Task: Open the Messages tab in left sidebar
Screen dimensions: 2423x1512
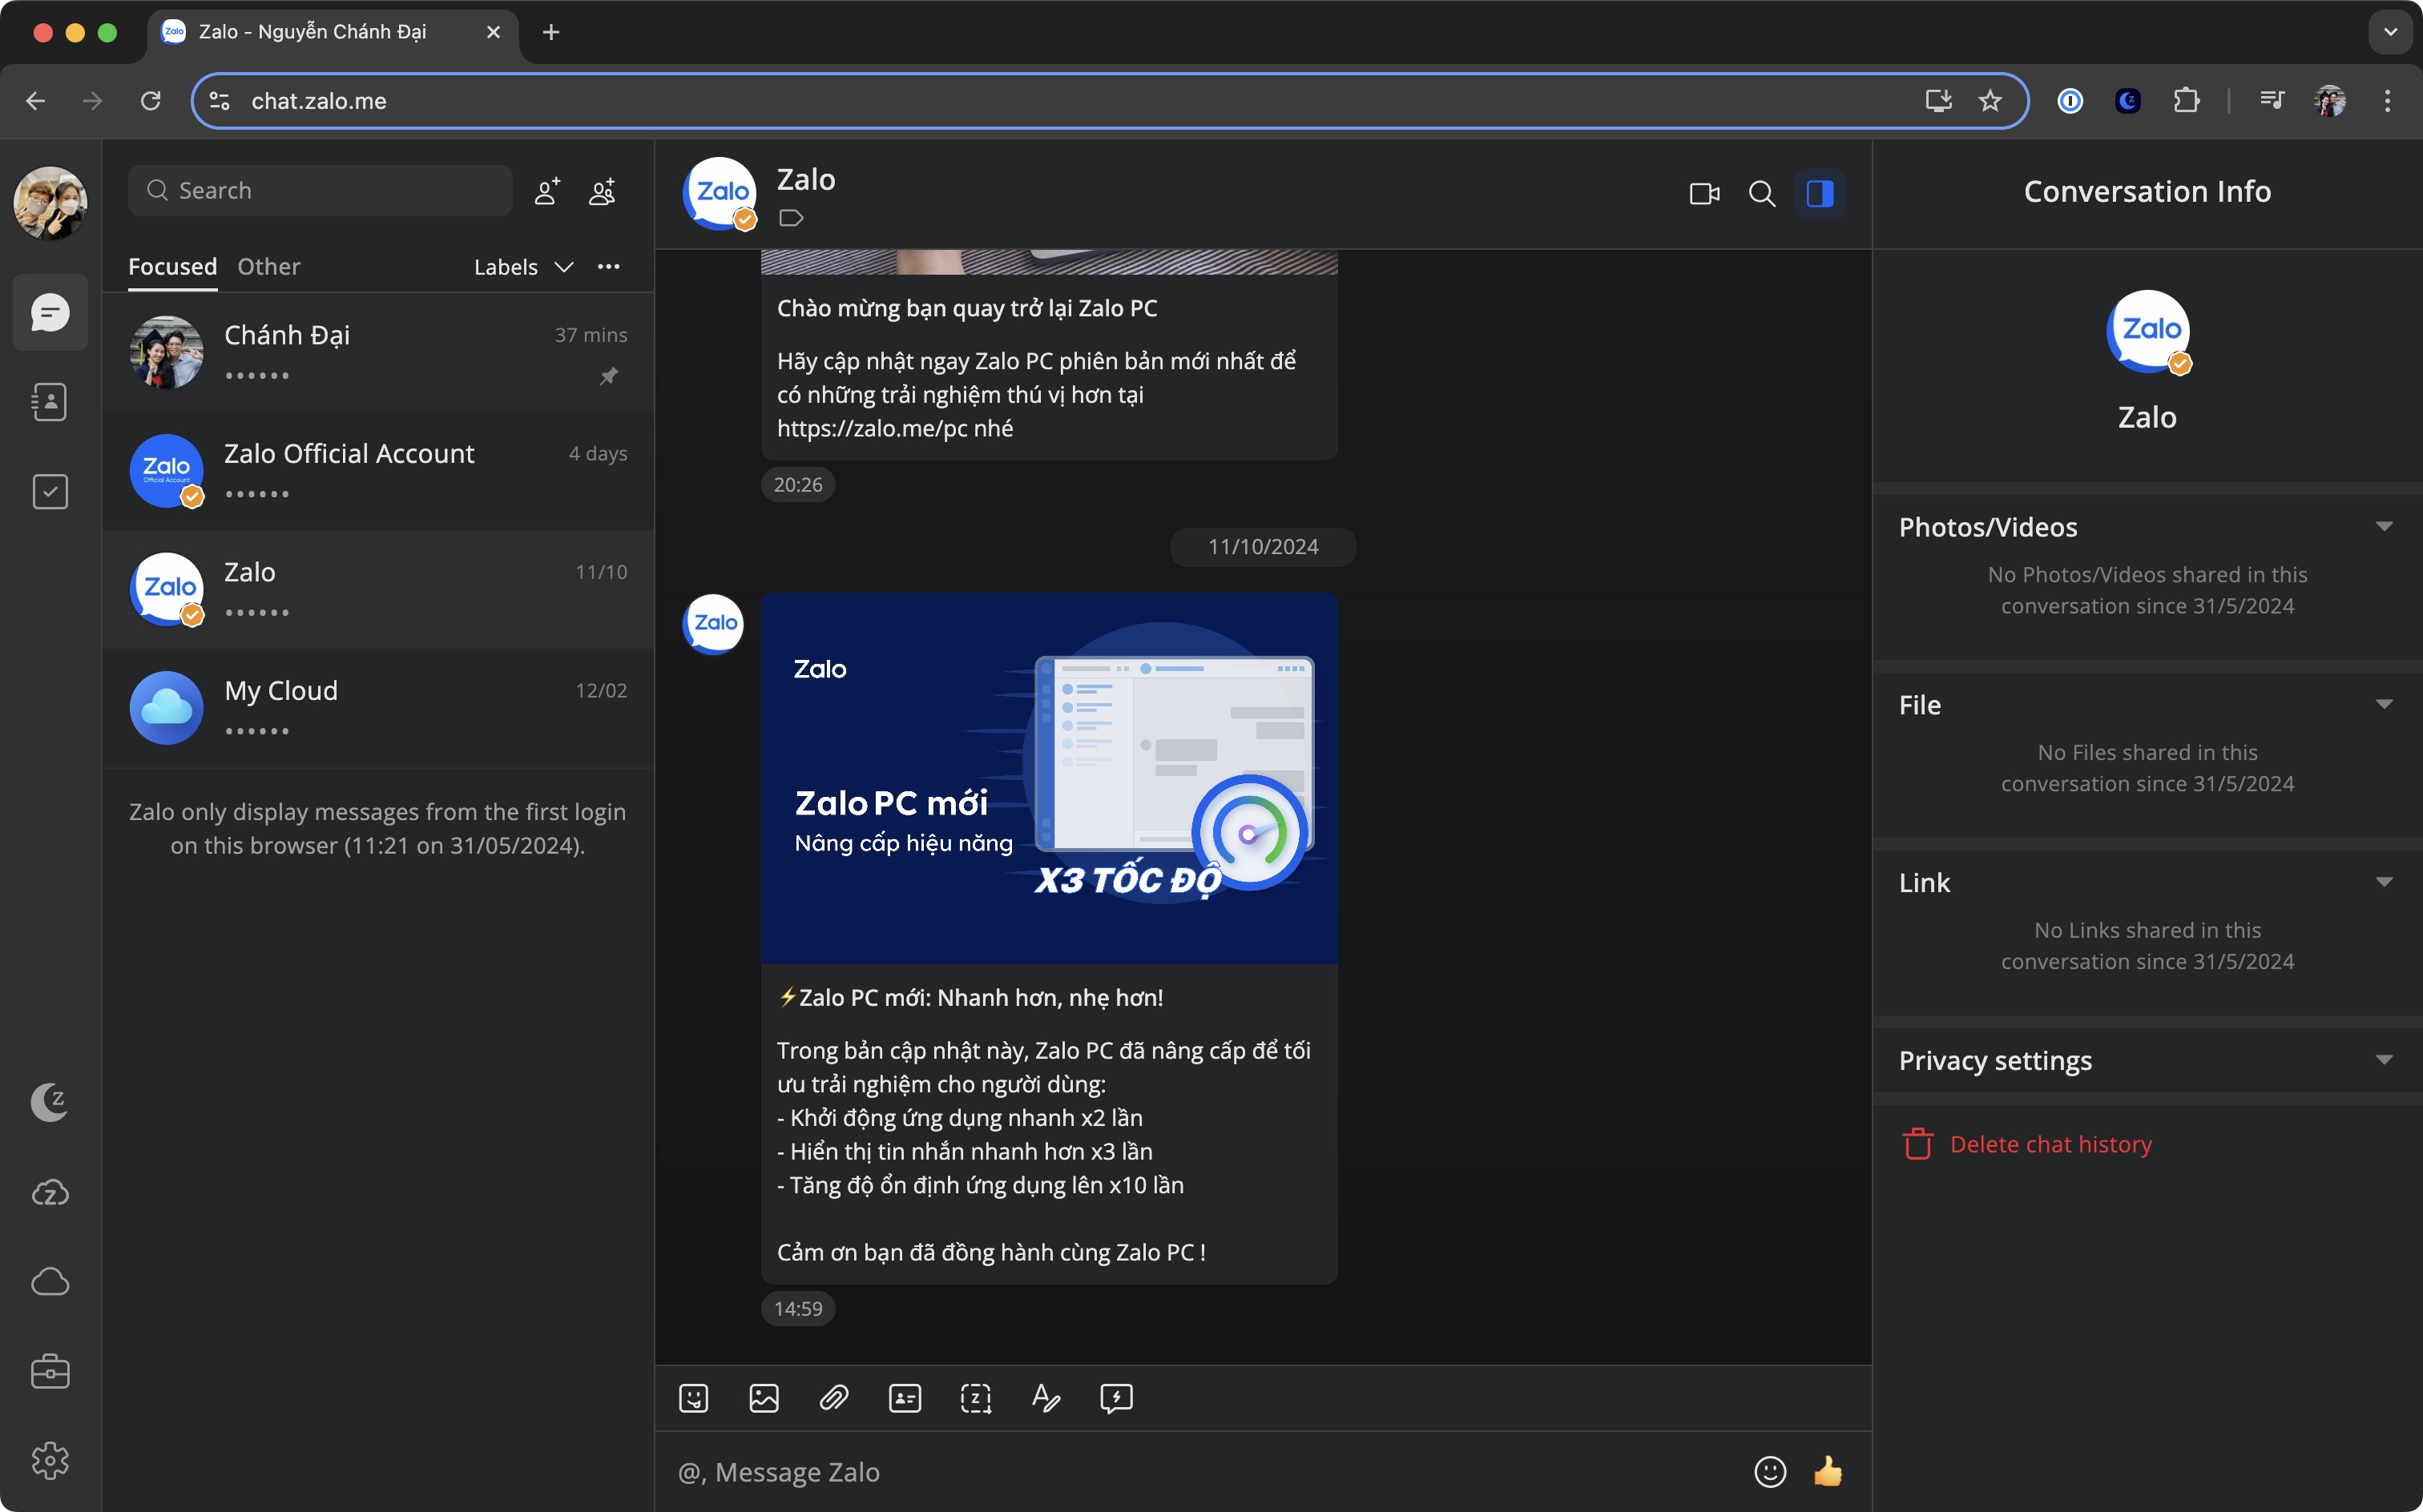Action: (50, 313)
